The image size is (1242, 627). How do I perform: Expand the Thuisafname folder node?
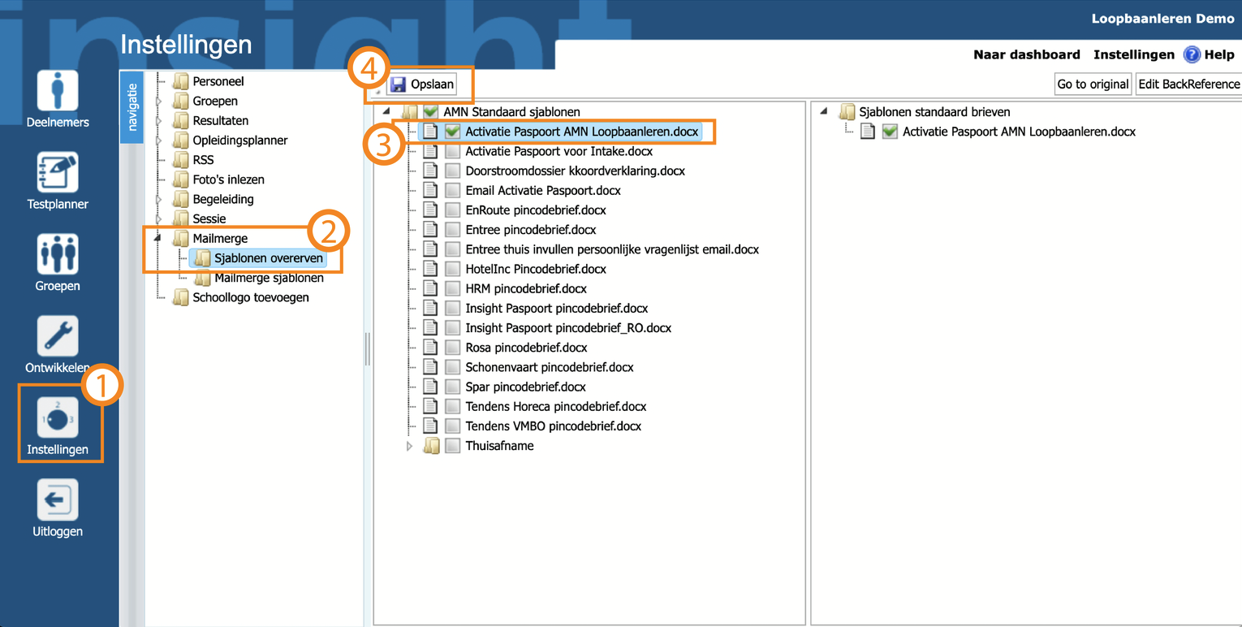point(409,446)
